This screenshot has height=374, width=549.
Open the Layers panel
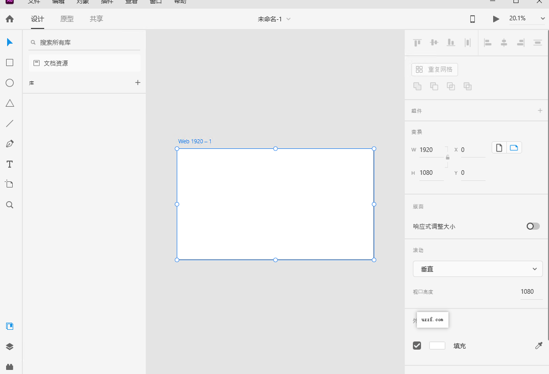(x=9, y=347)
